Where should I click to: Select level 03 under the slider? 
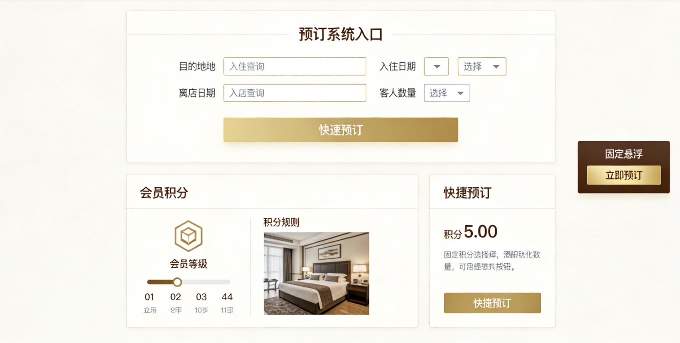(x=201, y=297)
